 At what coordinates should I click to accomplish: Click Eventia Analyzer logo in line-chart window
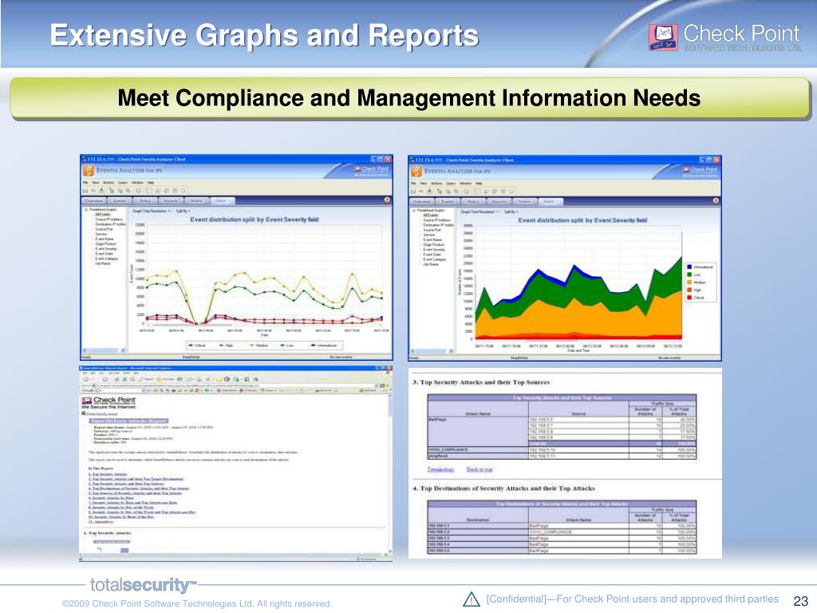click(89, 171)
